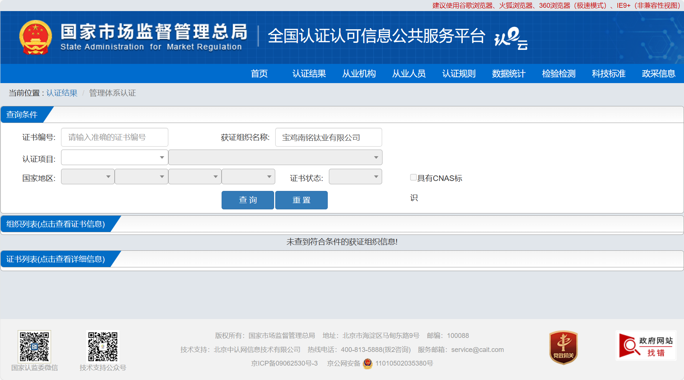684x380 pixels.
Task: Click the 重置 reset button
Action: (301, 200)
